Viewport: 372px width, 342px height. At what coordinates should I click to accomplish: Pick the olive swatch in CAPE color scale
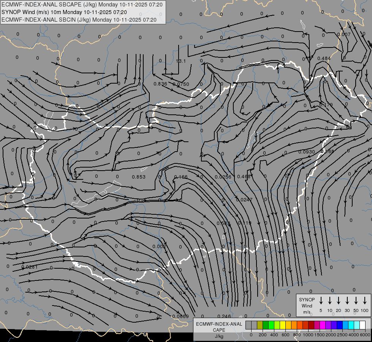(260, 325)
